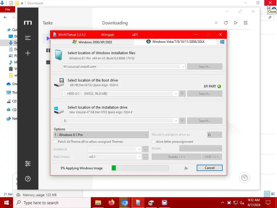The image size is (277, 208).
Task: Click the installation files box icon
Action: click(x=58, y=55)
